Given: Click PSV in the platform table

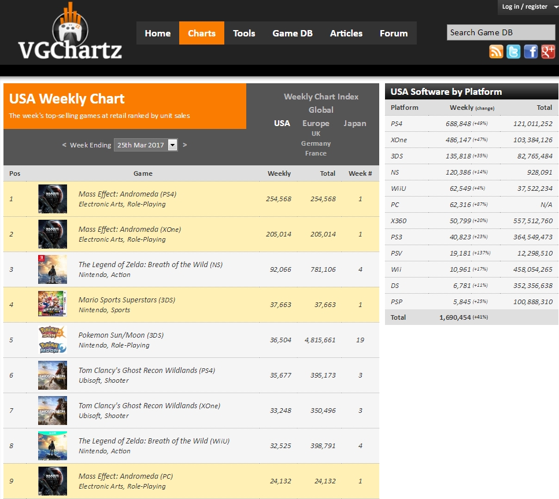Looking at the screenshot, I should pos(397,253).
